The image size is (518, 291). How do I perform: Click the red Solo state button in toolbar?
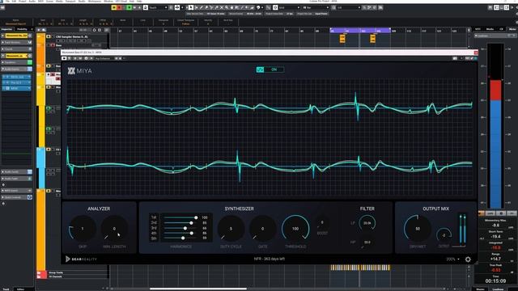click(x=119, y=7)
